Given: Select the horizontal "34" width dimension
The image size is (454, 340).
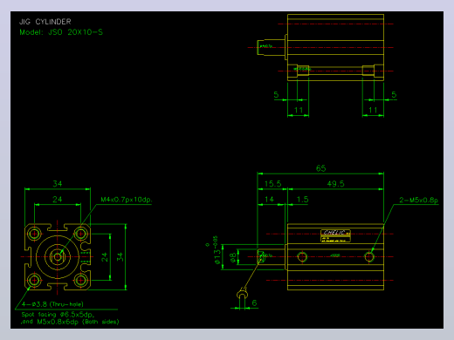Looking at the screenshot, I should pyautogui.click(x=58, y=184).
